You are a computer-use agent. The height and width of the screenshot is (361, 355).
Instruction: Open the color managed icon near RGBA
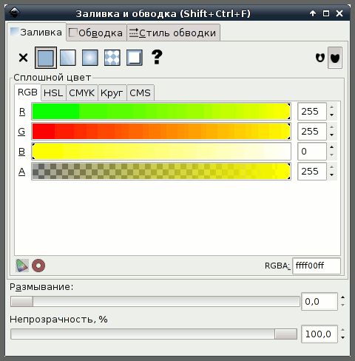pos(22,266)
